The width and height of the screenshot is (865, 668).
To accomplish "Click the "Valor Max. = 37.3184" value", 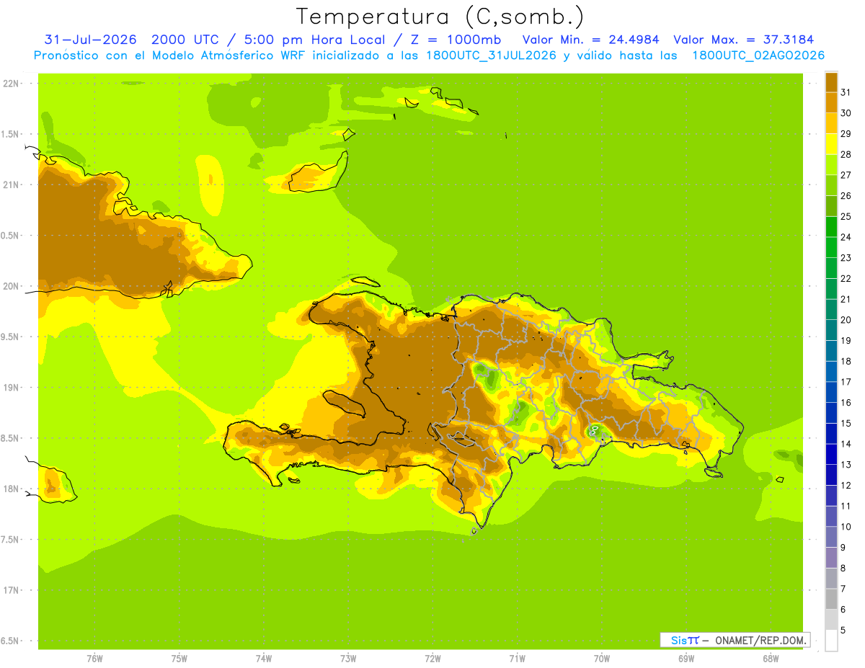I will click(x=744, y=40).
